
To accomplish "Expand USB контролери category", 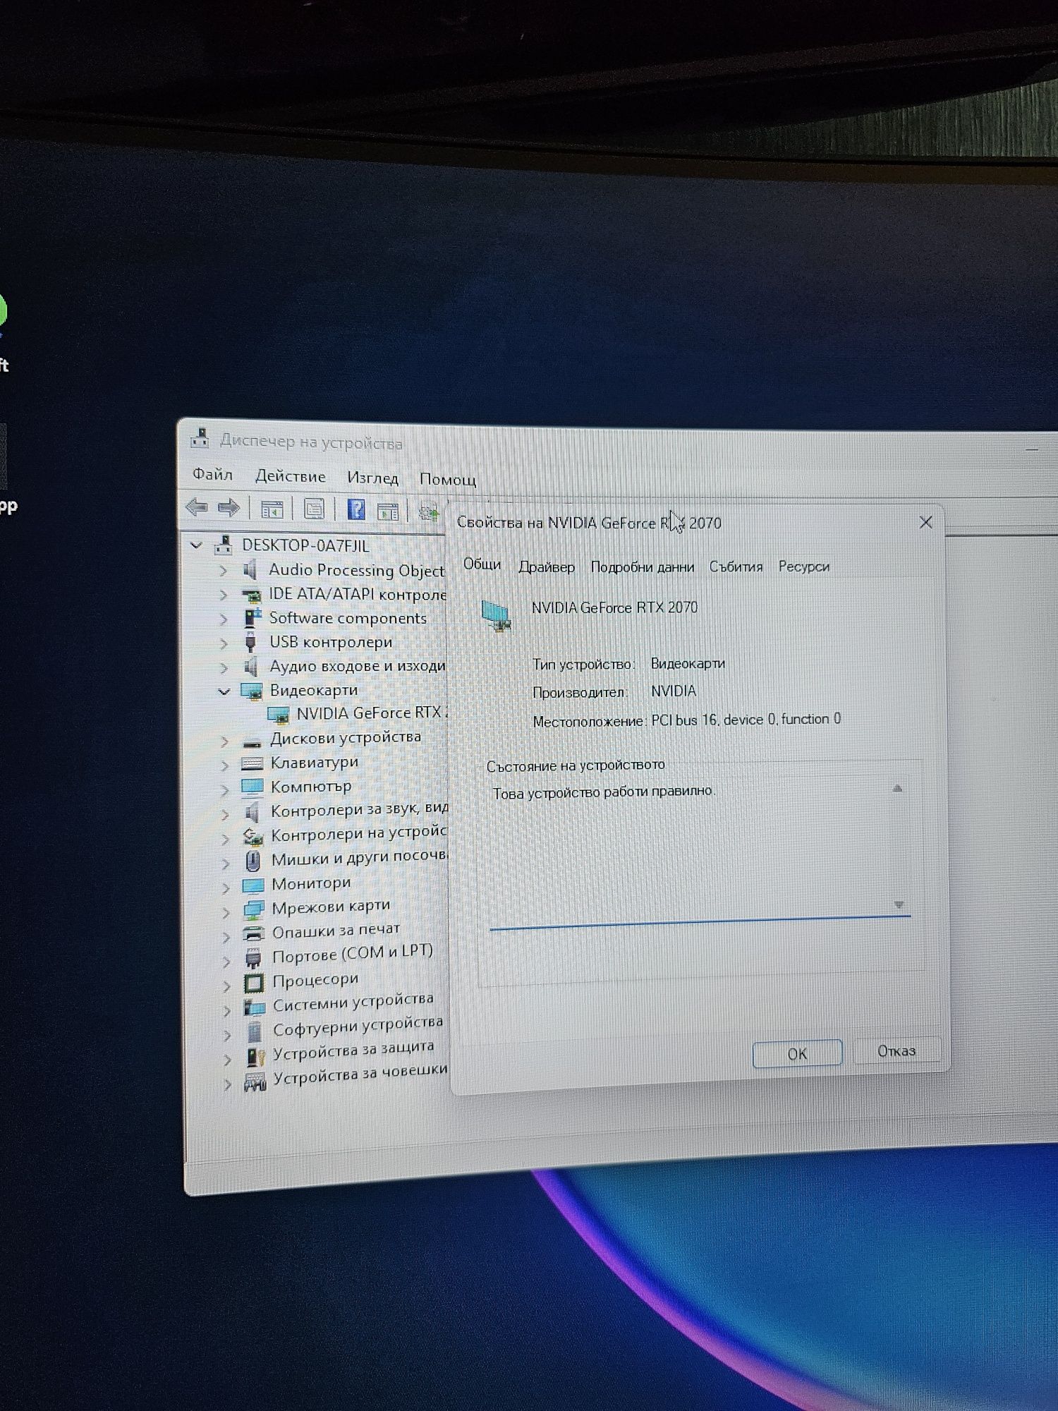I will [x=224, y=643].
